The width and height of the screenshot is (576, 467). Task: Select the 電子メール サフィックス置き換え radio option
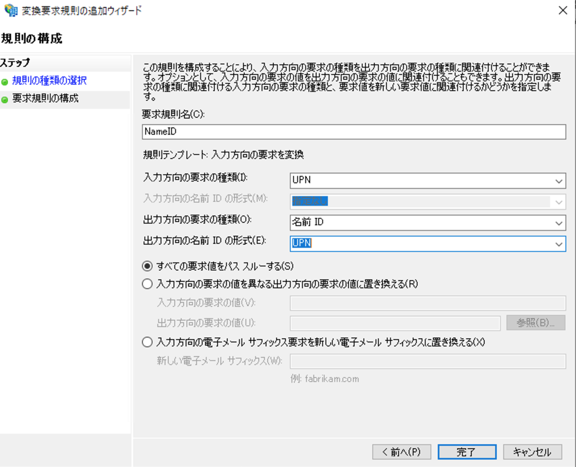tap(147, 342)
